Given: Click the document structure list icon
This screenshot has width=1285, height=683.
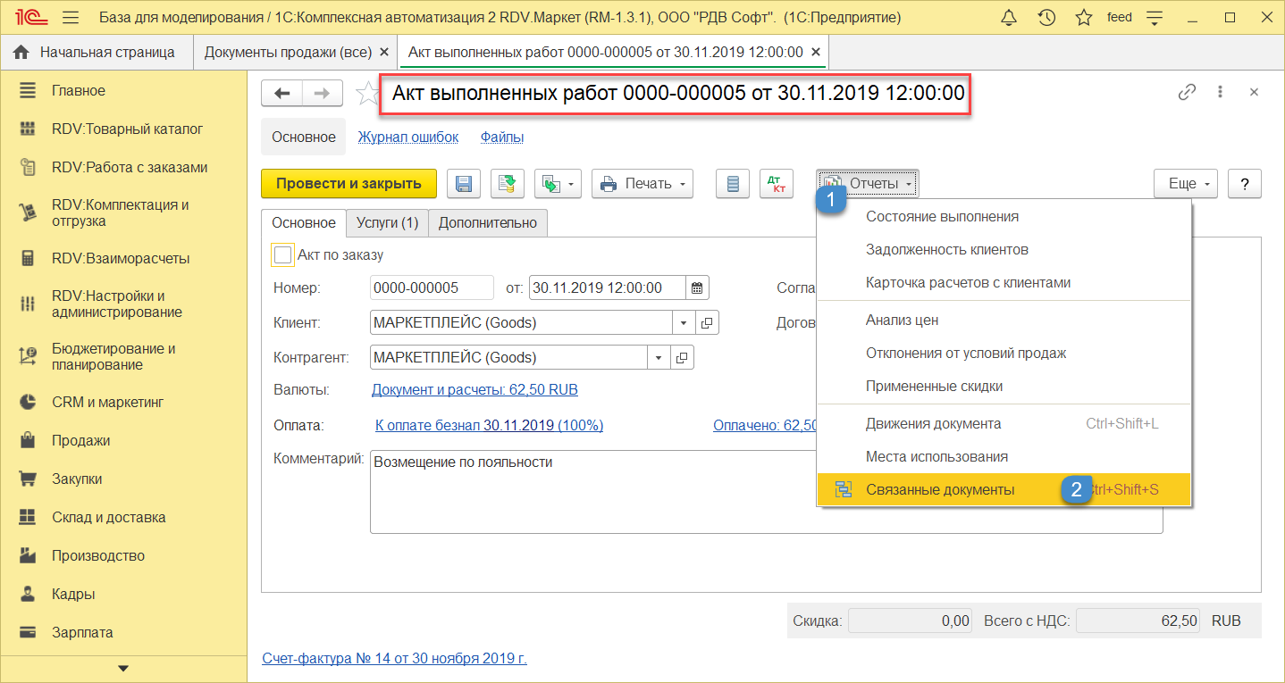Looking at the screenshot, I should [734, 184].
